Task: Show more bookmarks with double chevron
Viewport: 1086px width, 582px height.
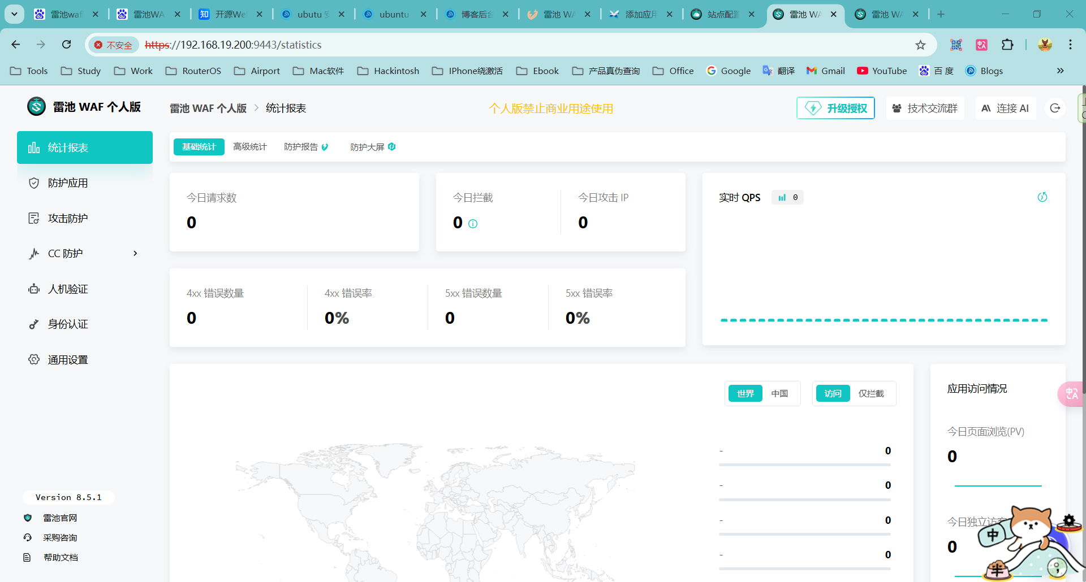Action: [x=1060, y=71]
